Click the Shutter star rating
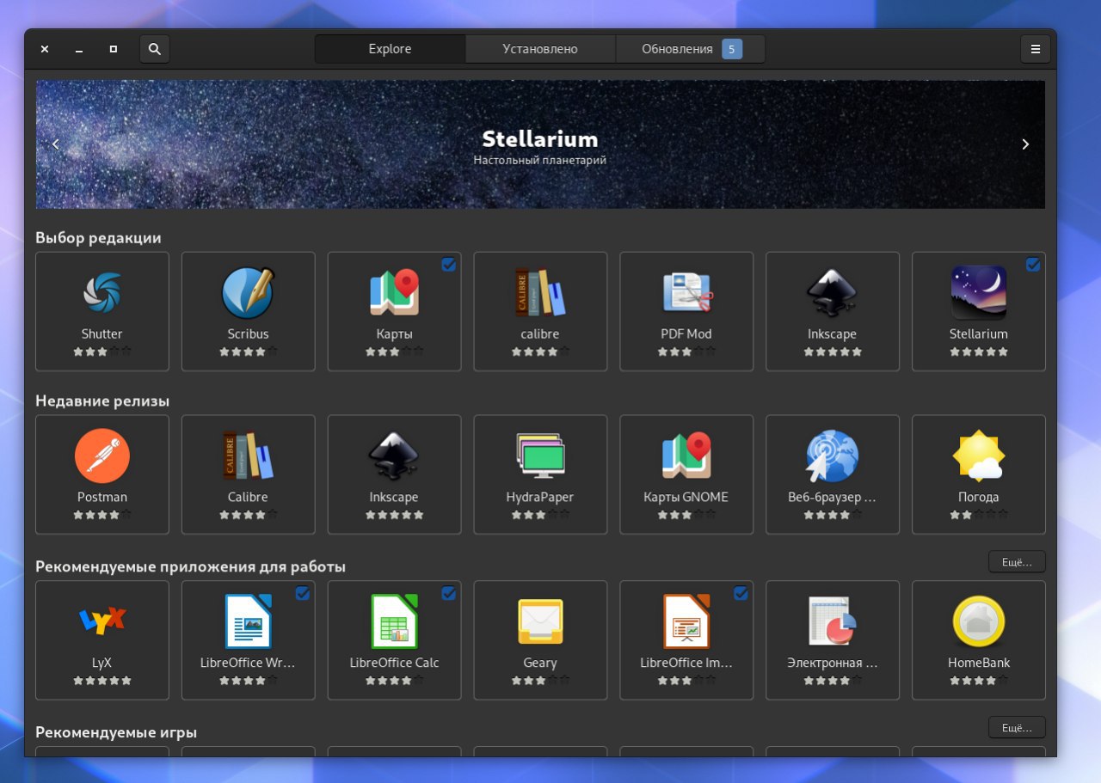The image size is (1101, 783). [x=102, y=352]
